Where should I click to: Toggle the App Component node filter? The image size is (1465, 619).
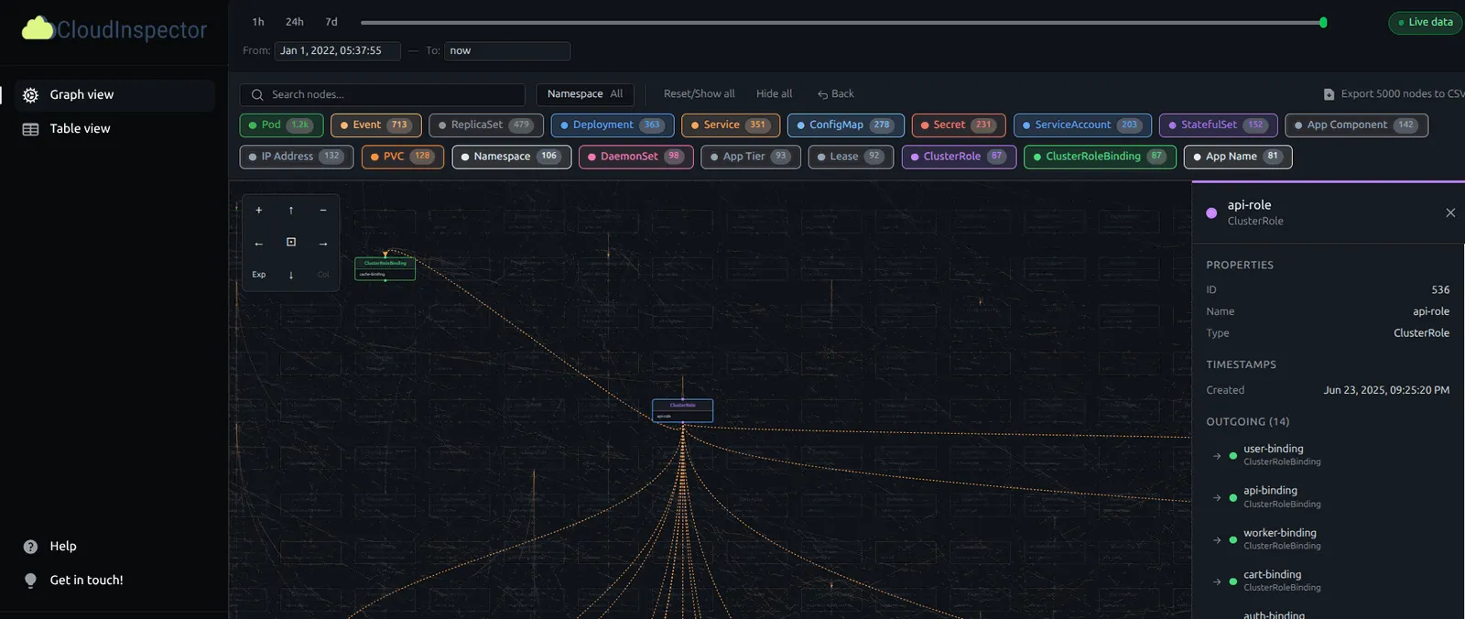(x=1356, y=125)
